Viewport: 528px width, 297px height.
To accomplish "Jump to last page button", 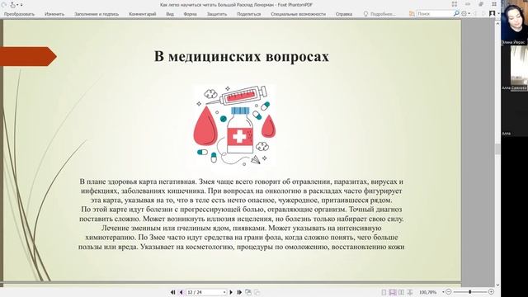I will click(x=239, y=292).
